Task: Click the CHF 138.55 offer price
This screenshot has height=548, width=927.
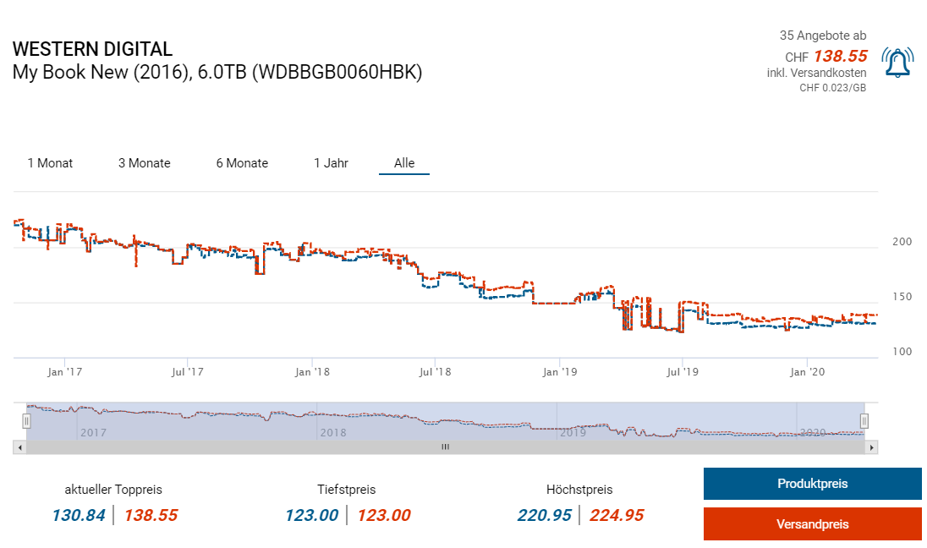Action: (840, 57)
